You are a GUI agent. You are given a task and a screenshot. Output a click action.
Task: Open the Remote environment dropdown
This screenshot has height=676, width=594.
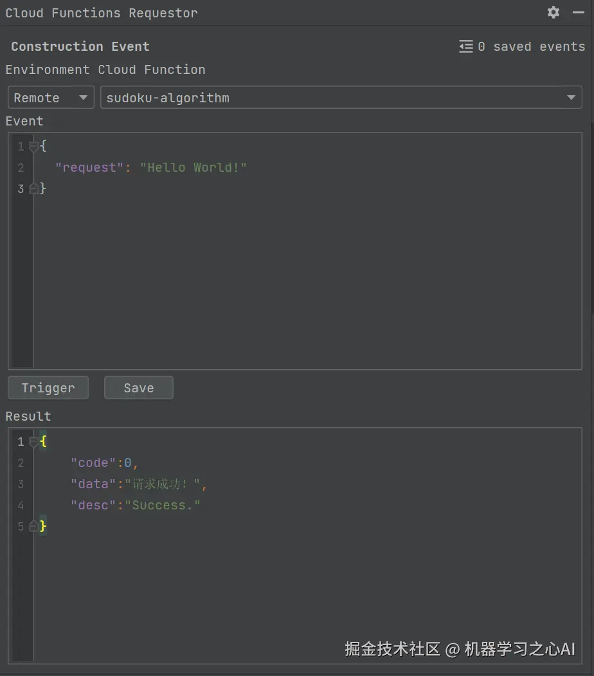51,98
